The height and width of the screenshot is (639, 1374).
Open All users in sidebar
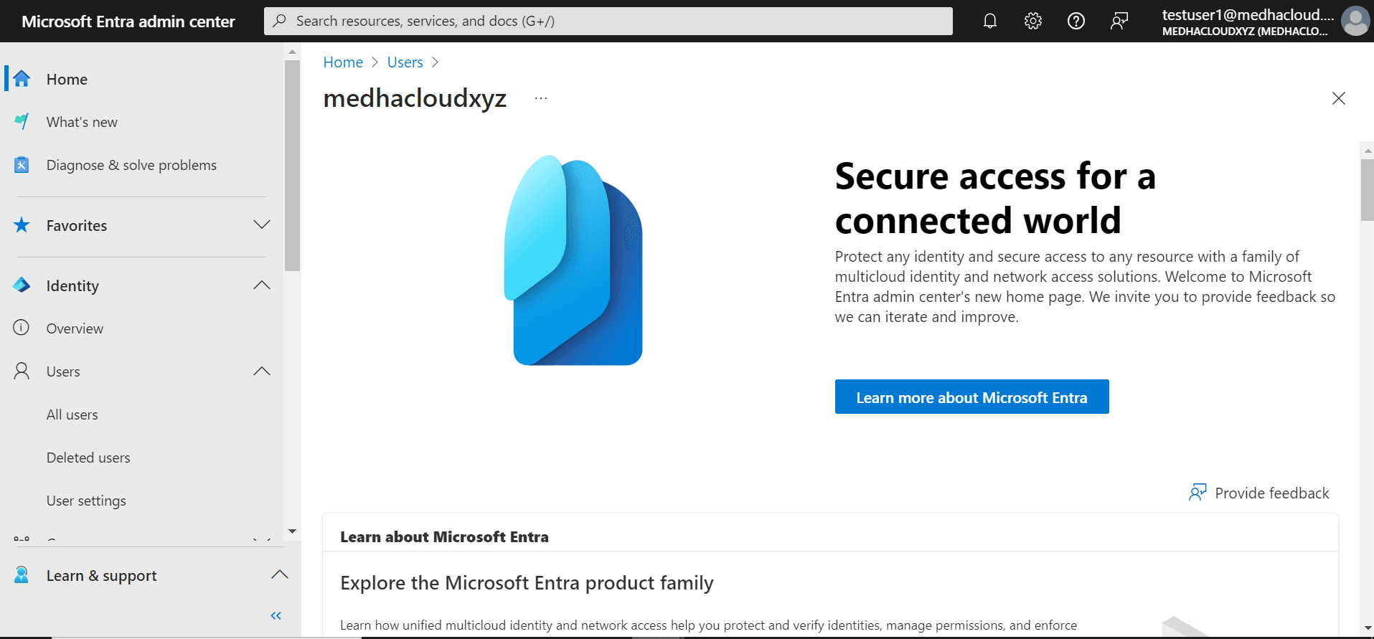point(72,415)
